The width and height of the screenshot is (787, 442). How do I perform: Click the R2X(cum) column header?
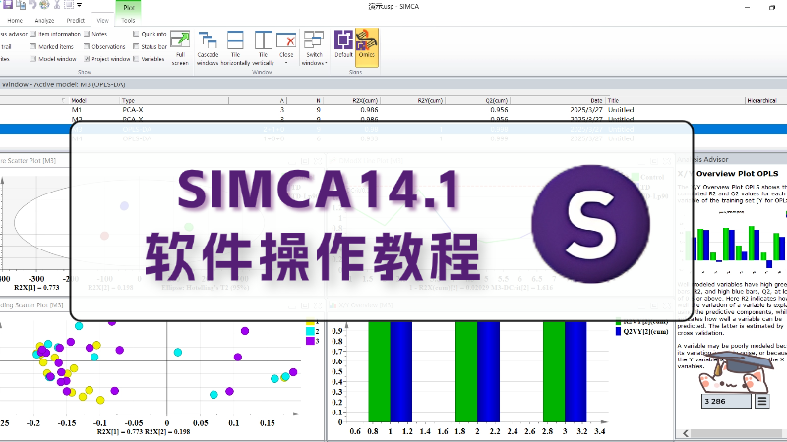[365, 101]
